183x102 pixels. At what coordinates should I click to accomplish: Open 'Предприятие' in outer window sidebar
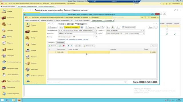pyautogui.click(x=11, y=87)
